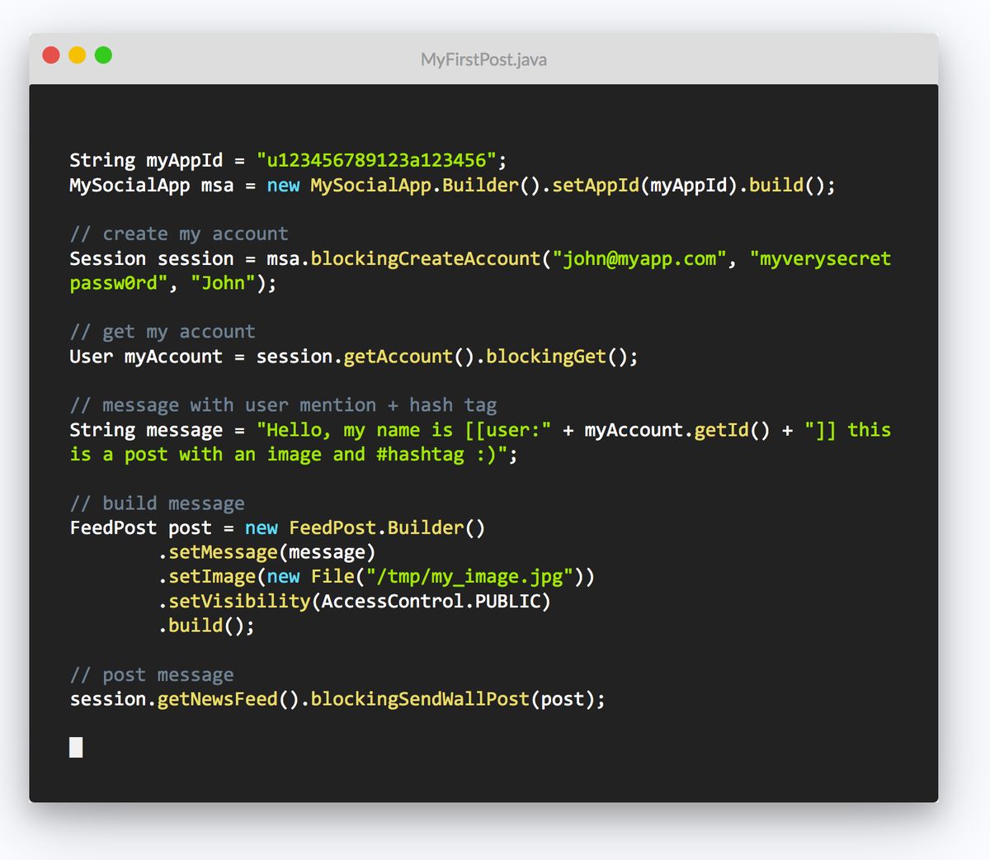Click the yellow minimize window button
The image size is (990, 860).
coord(77,55)
